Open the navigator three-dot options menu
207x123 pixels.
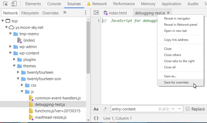[85, 13]
